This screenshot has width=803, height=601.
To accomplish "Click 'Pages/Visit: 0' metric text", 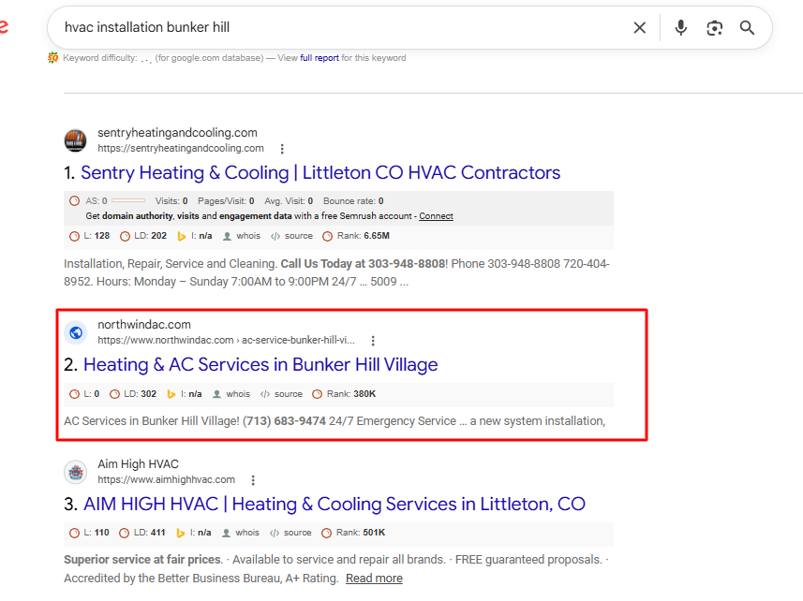I will [x=226, y=201].
